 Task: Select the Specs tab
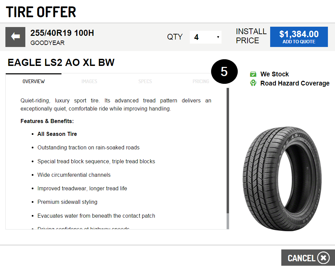point(145,81)
